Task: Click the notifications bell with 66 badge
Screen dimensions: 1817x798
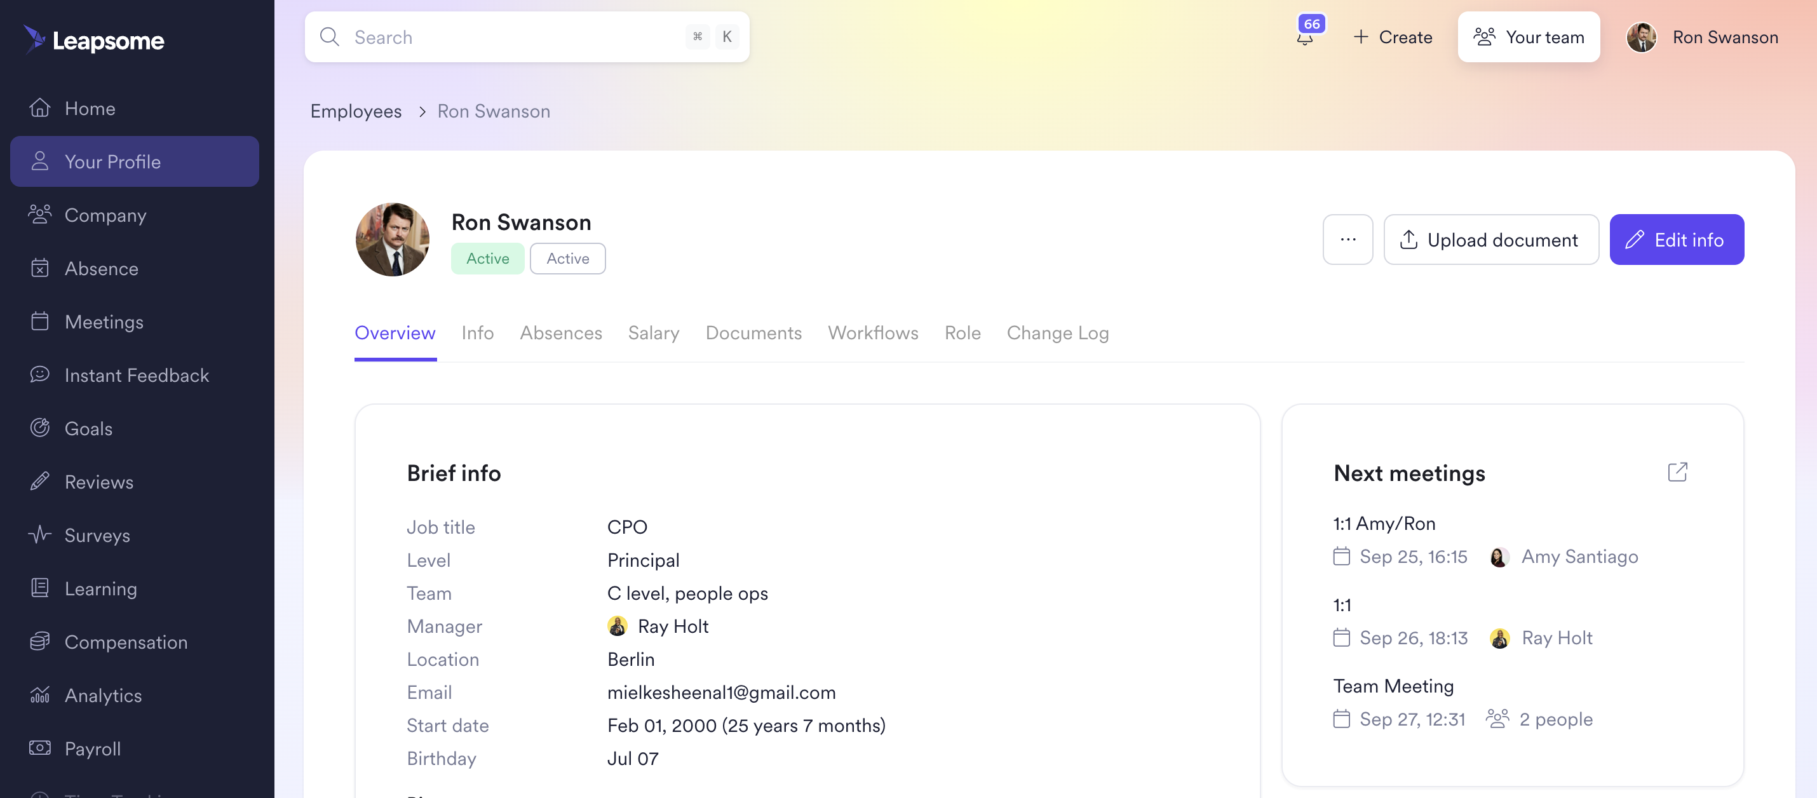Action: tap(1305, 37)
